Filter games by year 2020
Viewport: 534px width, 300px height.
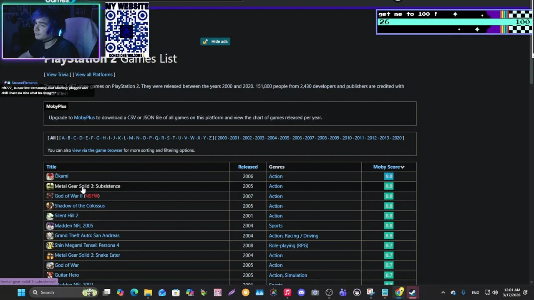(x=397, y=138)
